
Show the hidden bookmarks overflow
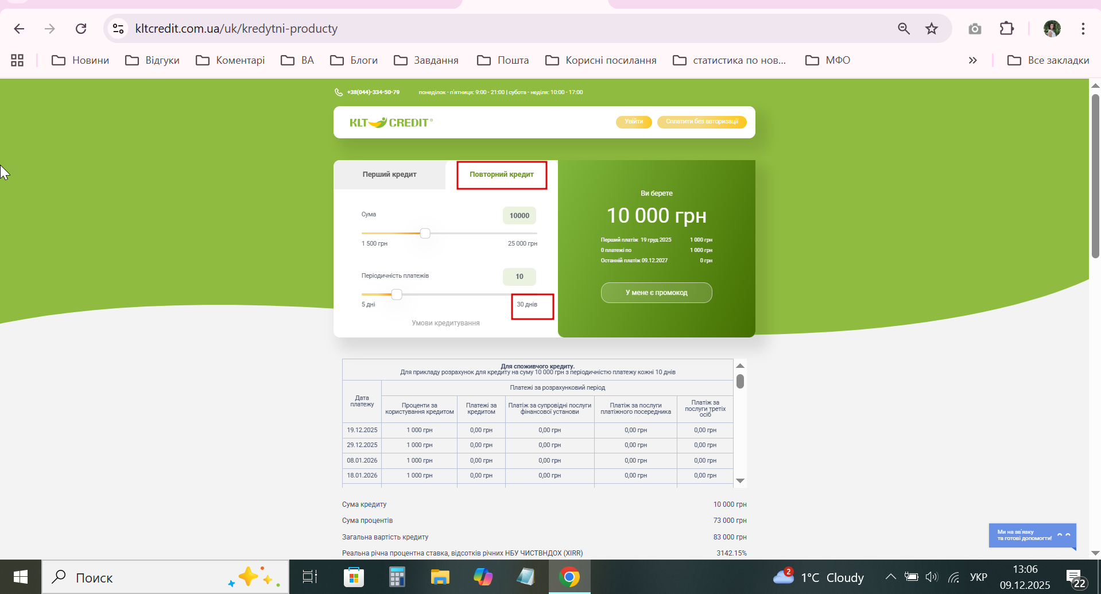972,60
